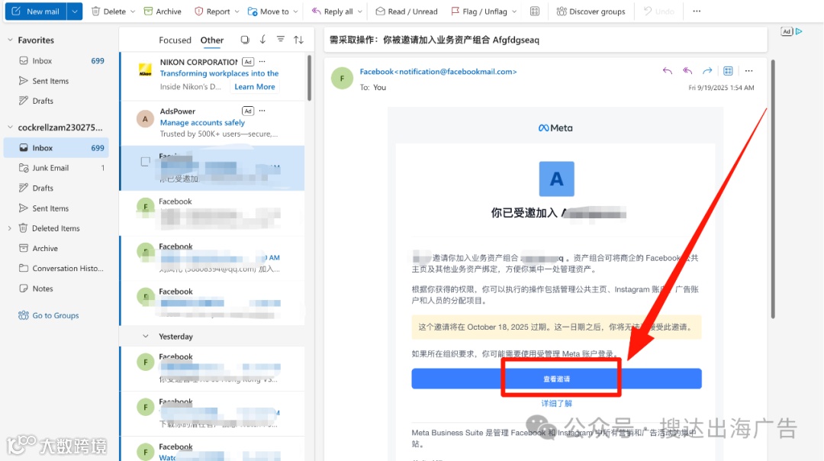Click the Go to Groups link
The height and width of the screenshot is (461, 824).
coord(48,315)
